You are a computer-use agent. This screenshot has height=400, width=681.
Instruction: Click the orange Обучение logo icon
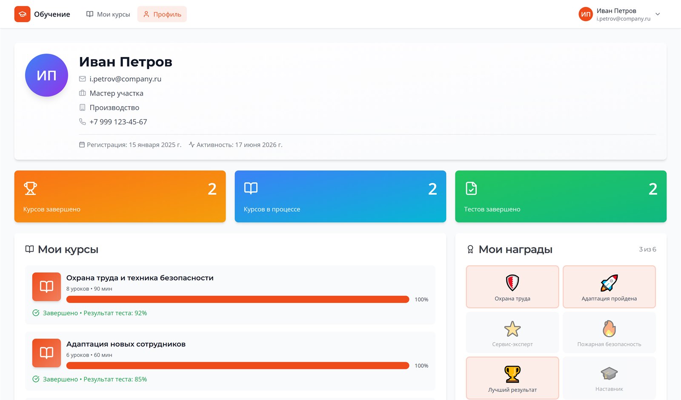tap(22, 14)
